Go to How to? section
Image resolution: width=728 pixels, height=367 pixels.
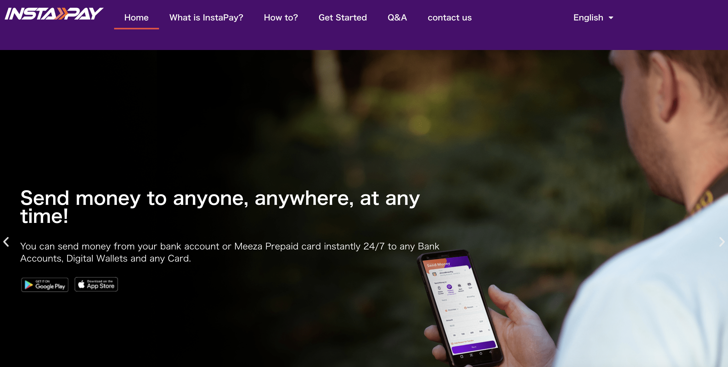tap(281, 18)
